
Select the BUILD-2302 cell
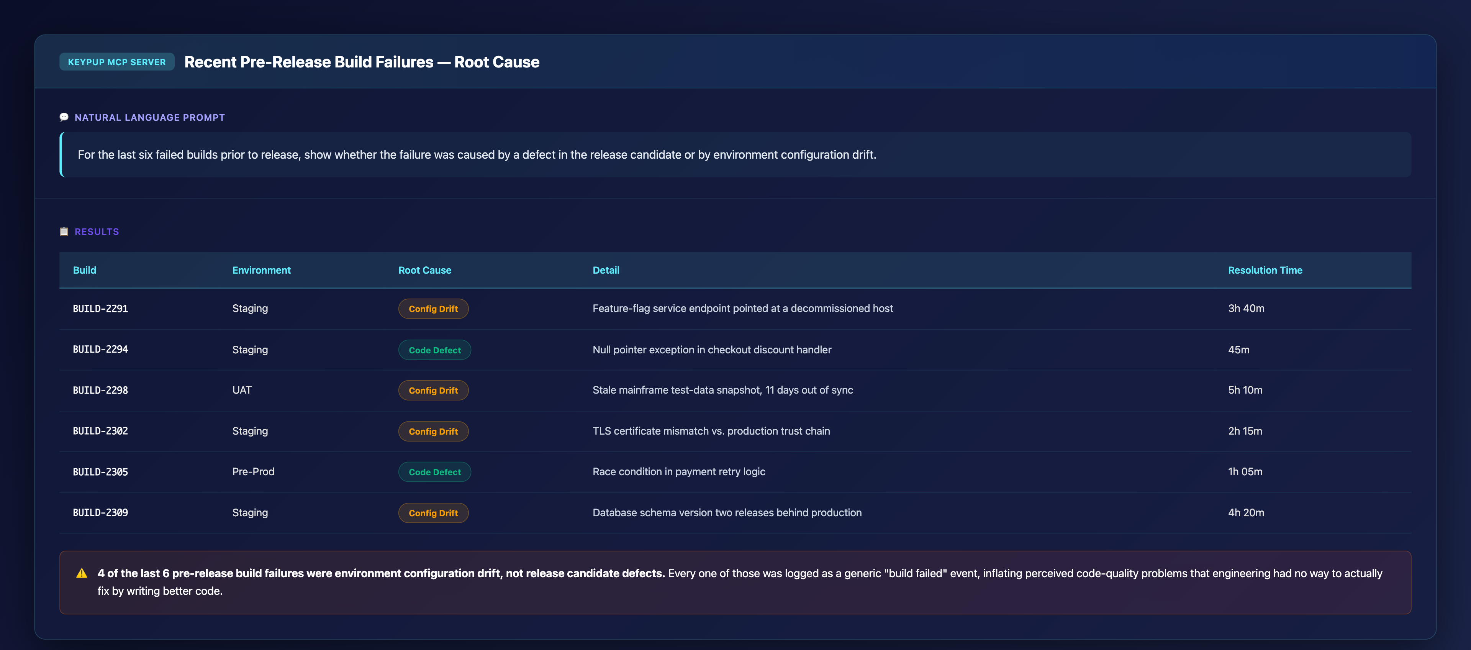pos(100,431)
